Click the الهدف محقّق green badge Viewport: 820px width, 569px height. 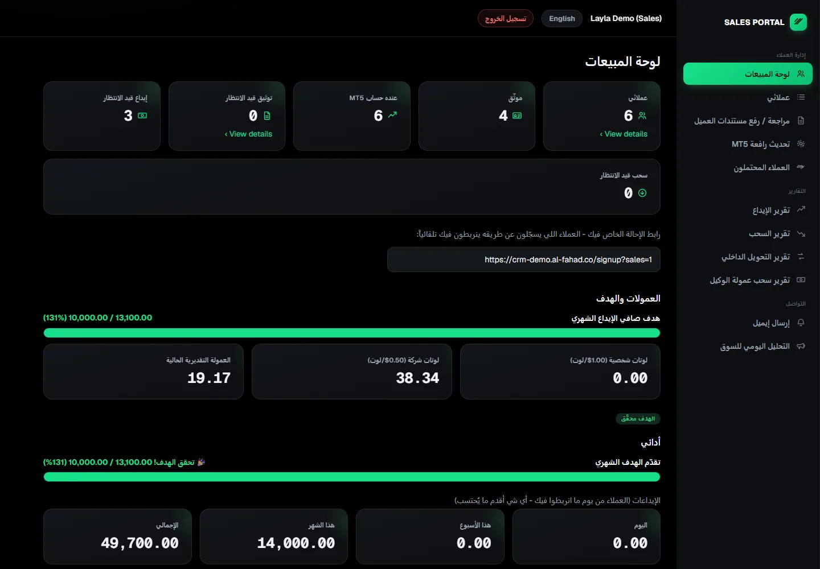coord(638,419)
